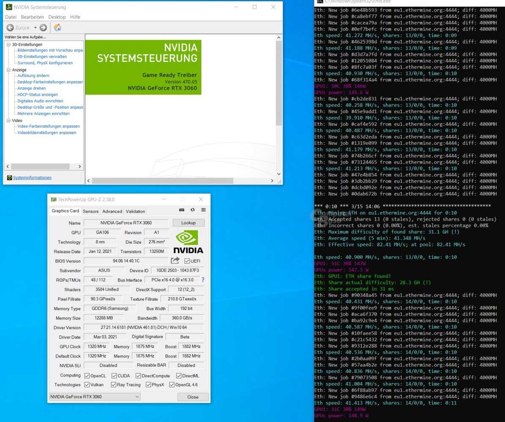
Task: Click the GPU-Z Close button
Action: 193,397
